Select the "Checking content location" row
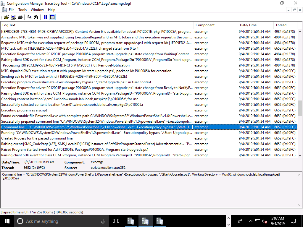The height and width of the screenshot is (227, 303). pyautogui.click(x=149, y=99)
